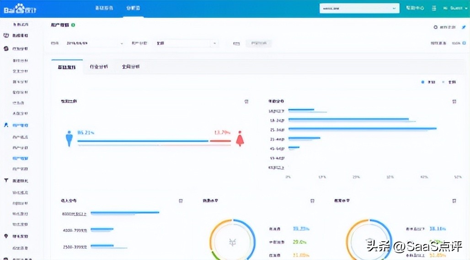470x260 pixels.
Task: Click the highlighted blue submenu item in sidebar
Action: tap(20, 158)
